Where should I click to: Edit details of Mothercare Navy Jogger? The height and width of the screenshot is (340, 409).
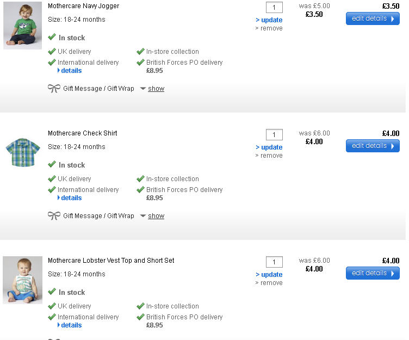point(373,18)
